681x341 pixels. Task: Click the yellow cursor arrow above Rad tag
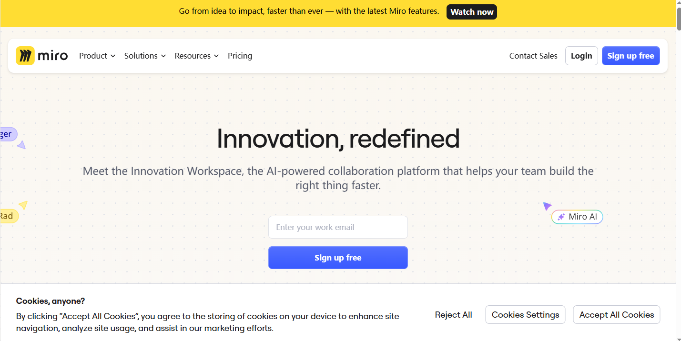click(x=23, y=205)
